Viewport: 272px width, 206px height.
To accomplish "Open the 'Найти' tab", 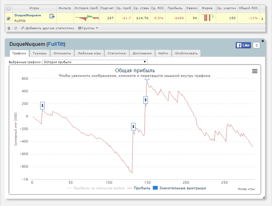I will tap(163, 53).
